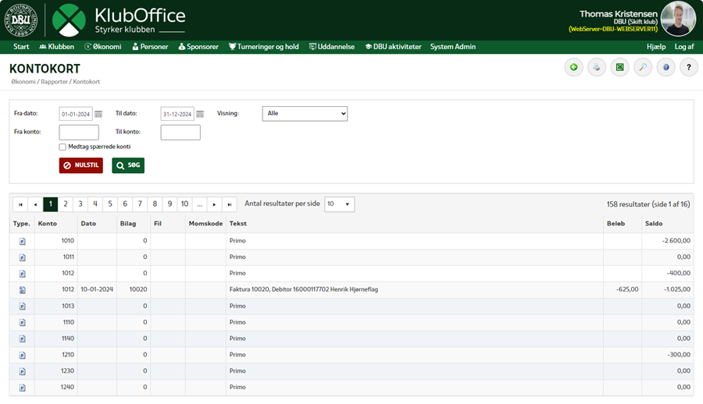Open Turneringer og hold menu

pos(264,47)
